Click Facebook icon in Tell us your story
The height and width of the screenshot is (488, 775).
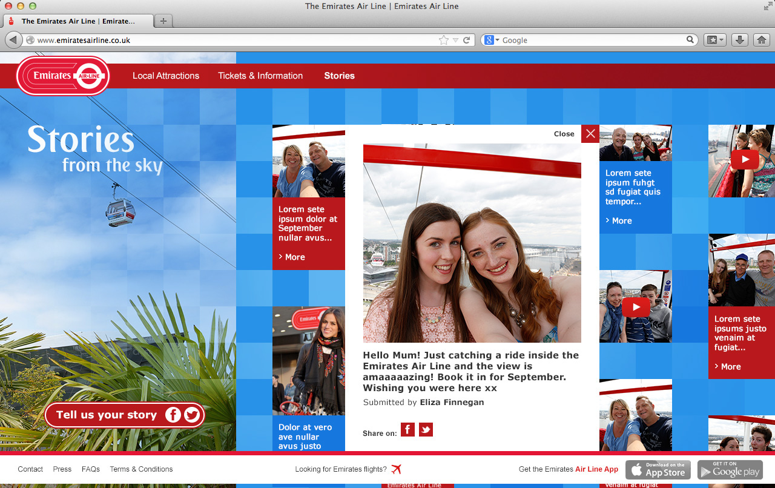pos(173,415)
